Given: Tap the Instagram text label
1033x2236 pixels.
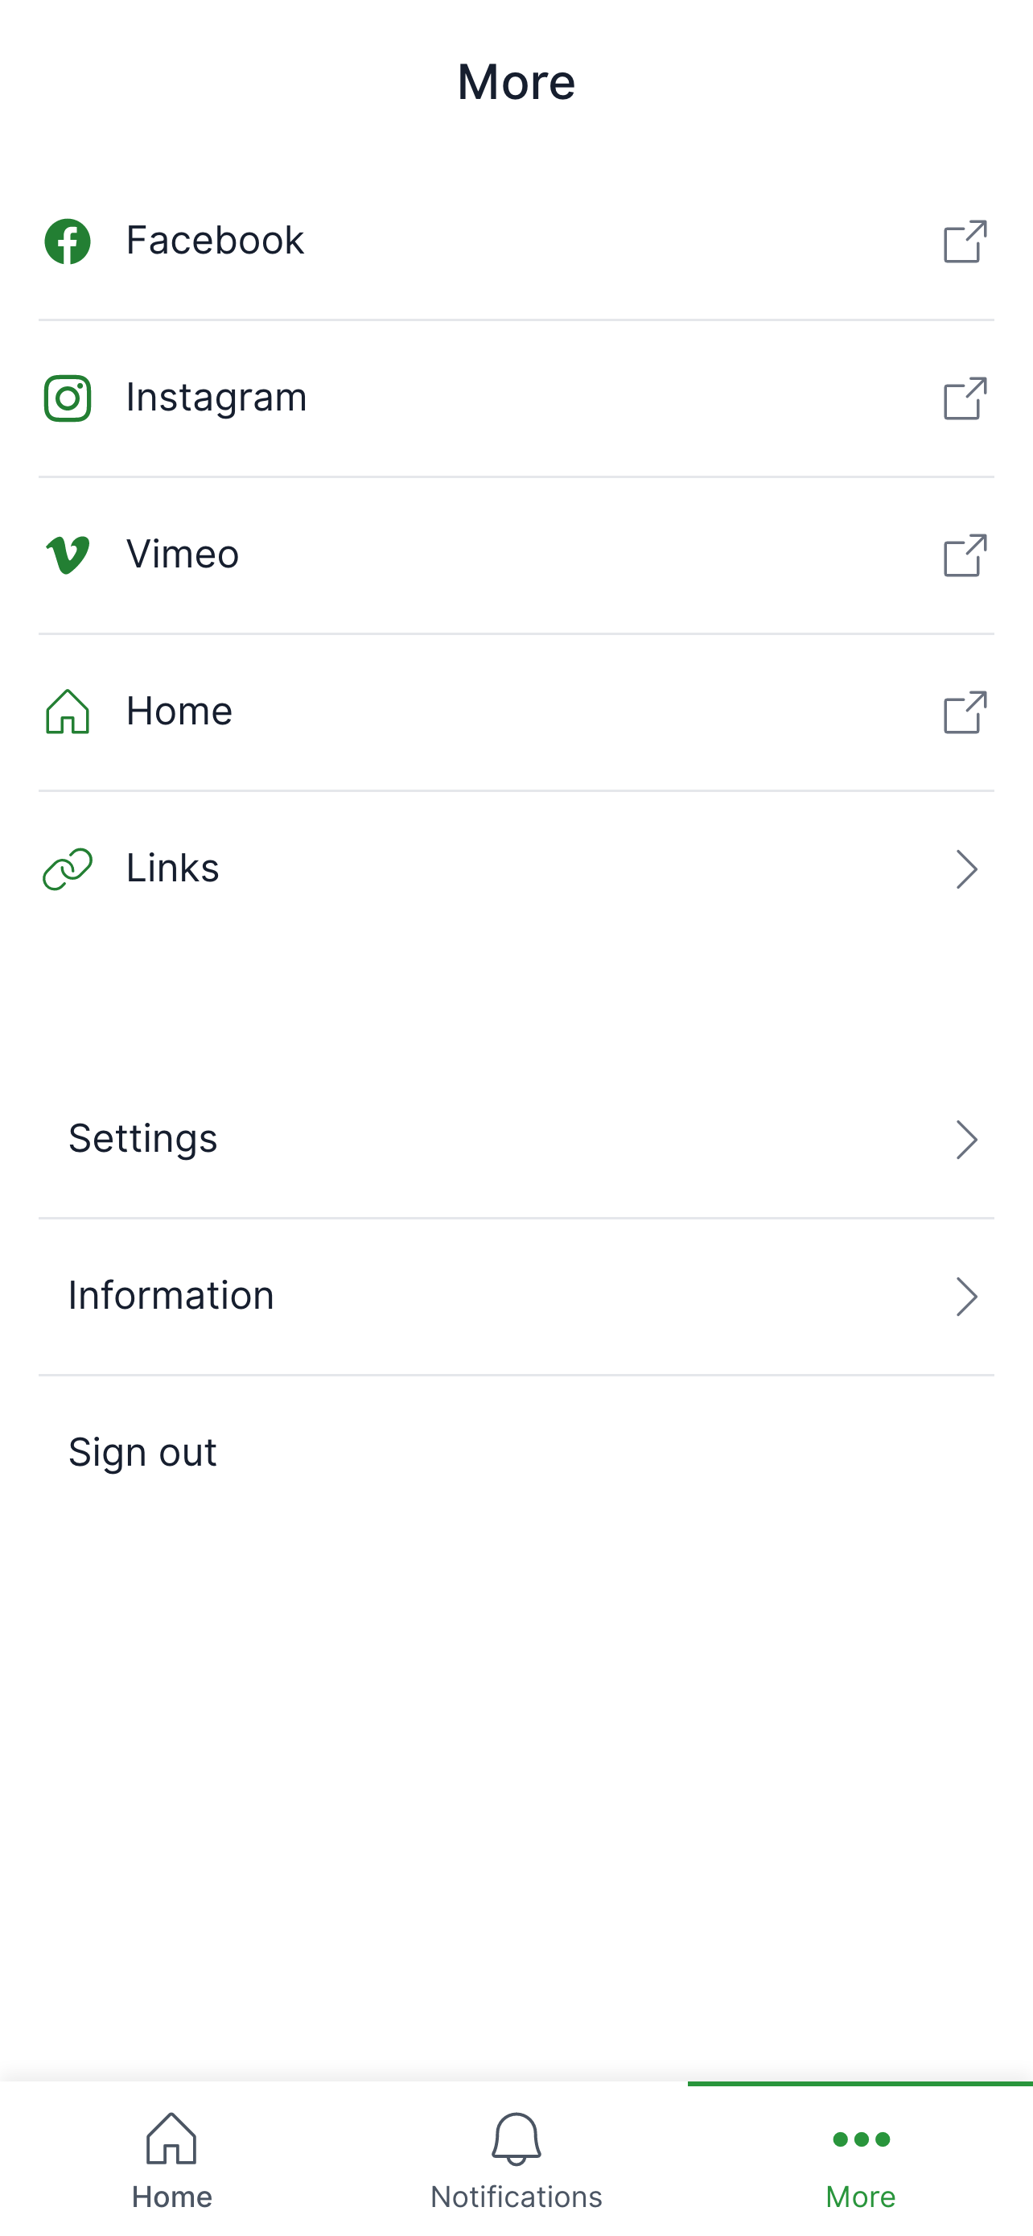Looking at the screenshot, I should coord(216,398).
